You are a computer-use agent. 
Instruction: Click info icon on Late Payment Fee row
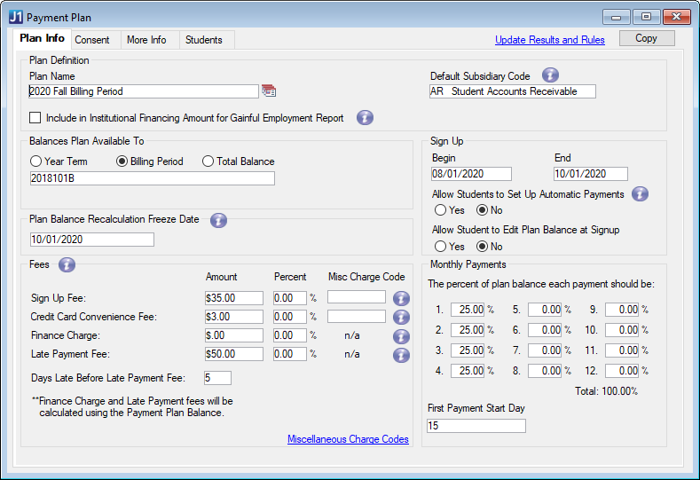coord(401,354)
